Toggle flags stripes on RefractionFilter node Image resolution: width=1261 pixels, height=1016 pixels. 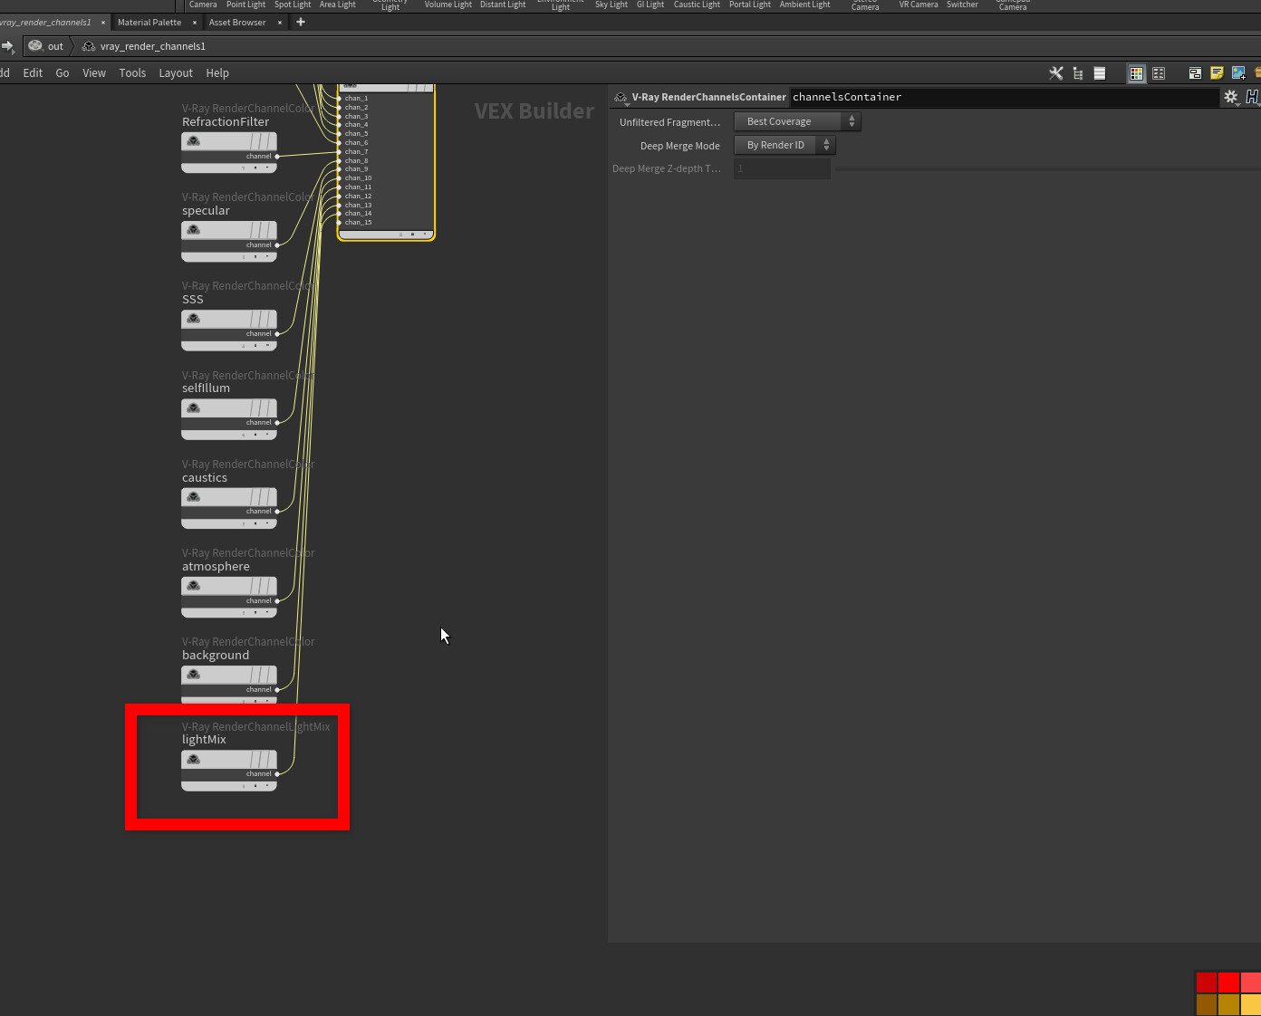(262, 140)
